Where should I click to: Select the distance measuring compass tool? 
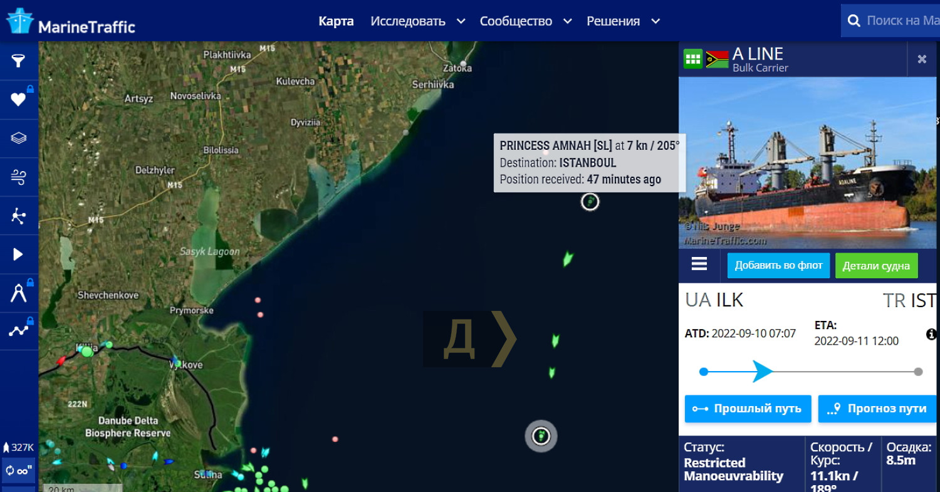tap(18, 293)
